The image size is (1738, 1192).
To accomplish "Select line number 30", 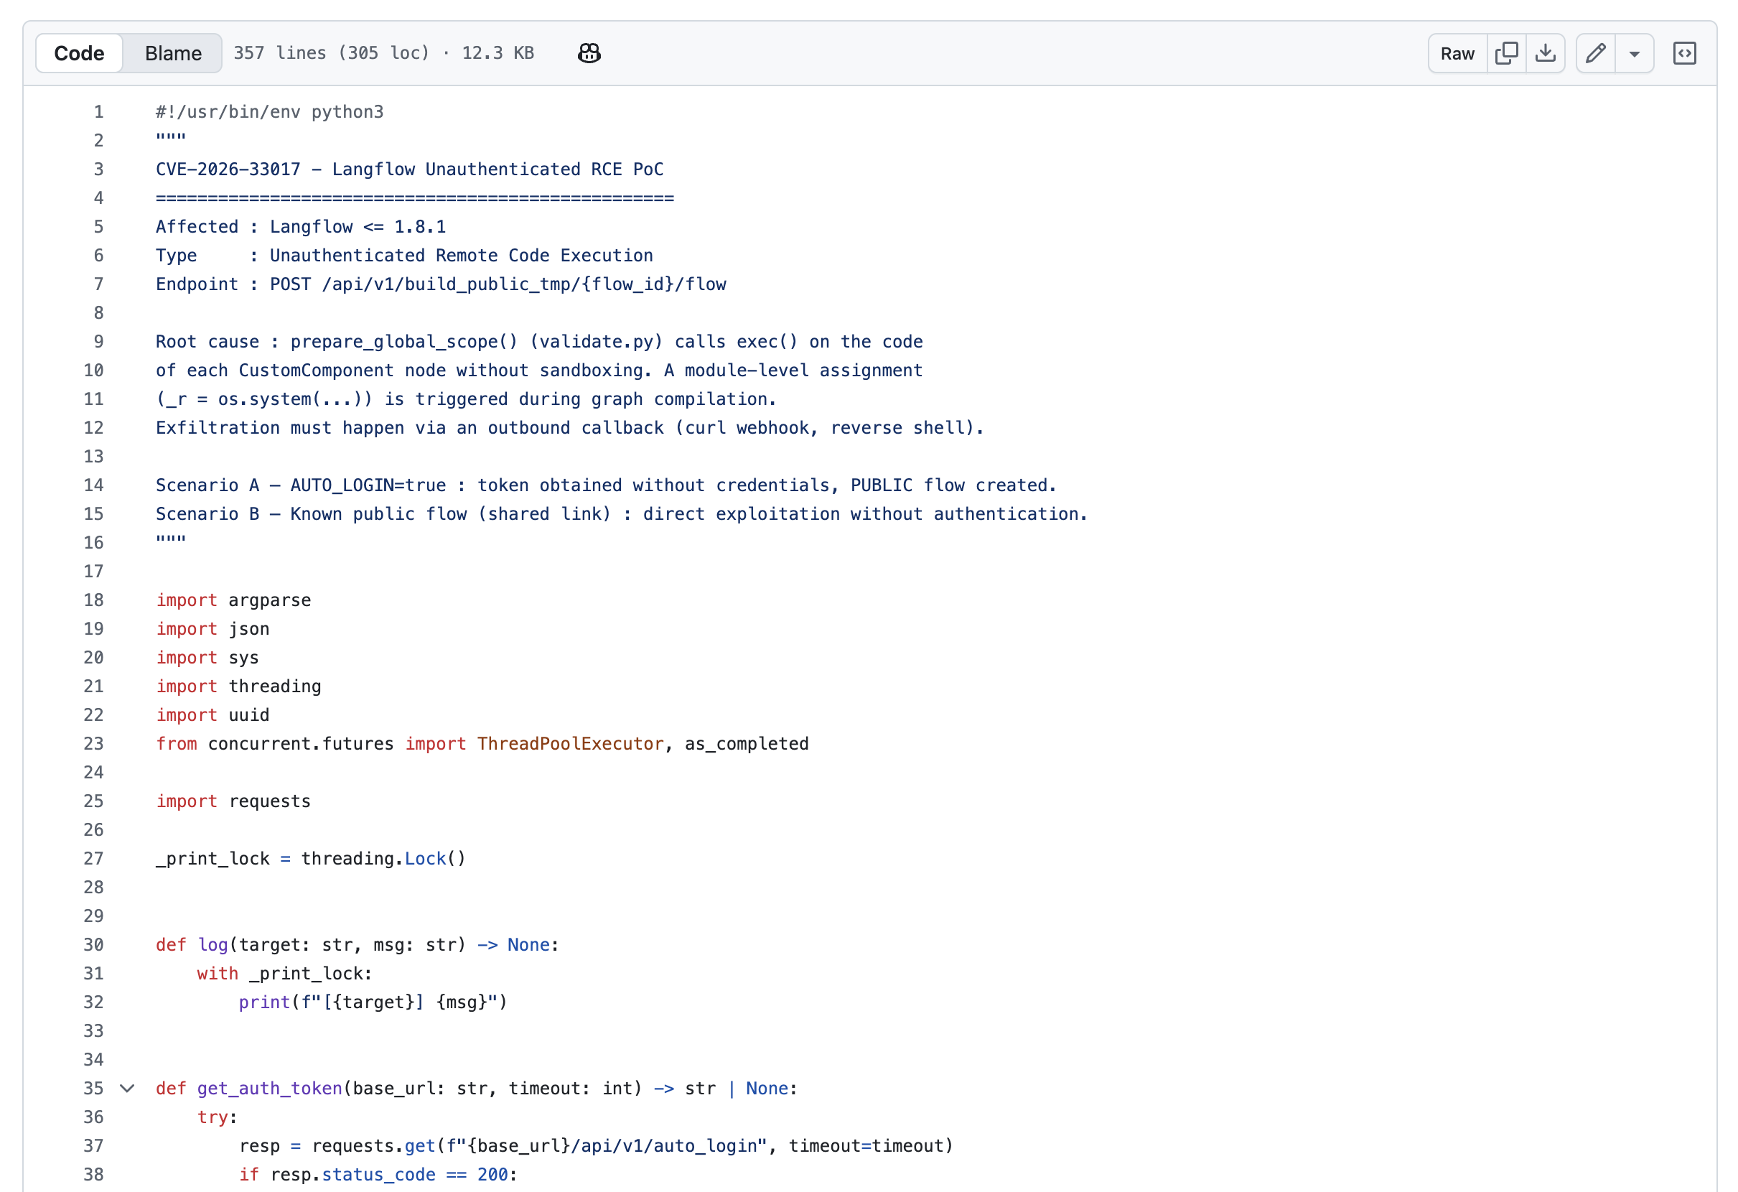I will (93, 944).
